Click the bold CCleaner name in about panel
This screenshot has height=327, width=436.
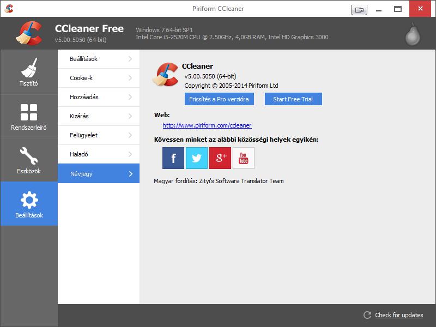click(x=197, y=66)
